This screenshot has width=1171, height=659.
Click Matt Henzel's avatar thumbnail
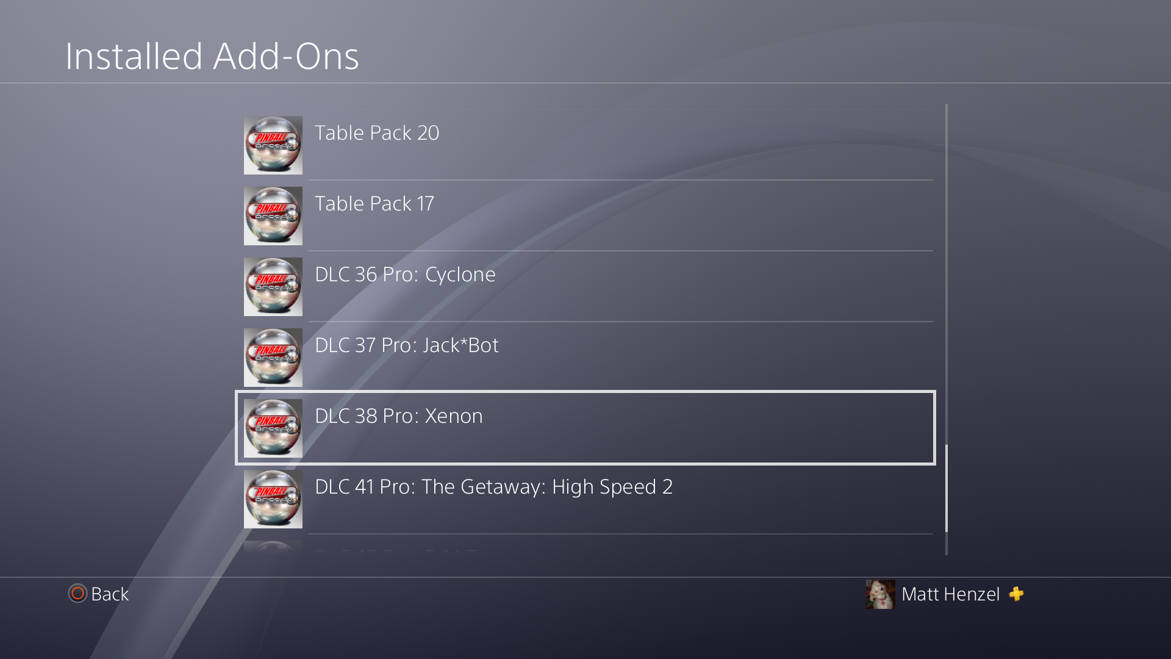(x=880, y=594)
